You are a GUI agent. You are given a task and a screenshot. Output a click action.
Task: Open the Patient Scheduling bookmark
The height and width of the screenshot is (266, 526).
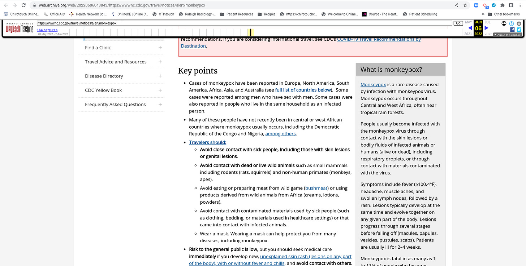click(420, 14)
